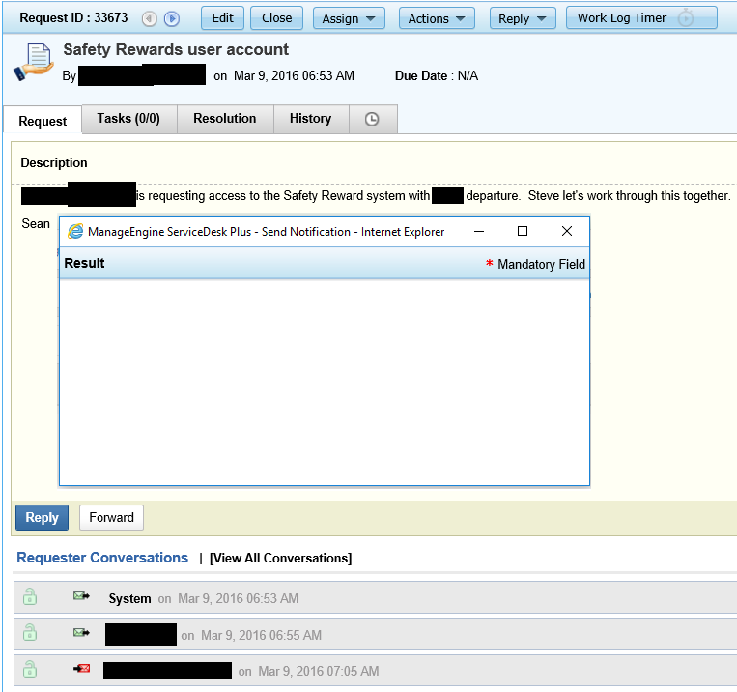Click the Due Date : N/A text

(x=437, y=75)
